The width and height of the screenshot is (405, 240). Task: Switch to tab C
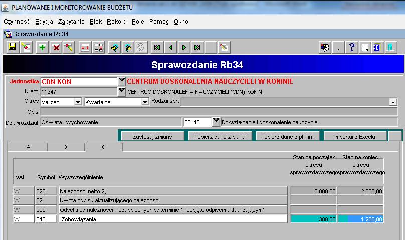104,147
